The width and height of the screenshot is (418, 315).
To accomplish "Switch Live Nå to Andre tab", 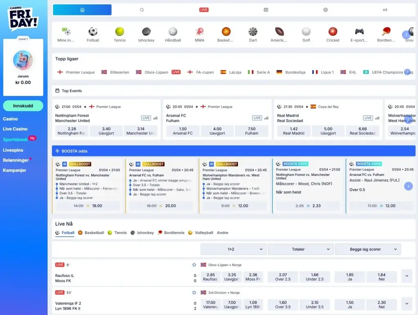I will point(222,233).
